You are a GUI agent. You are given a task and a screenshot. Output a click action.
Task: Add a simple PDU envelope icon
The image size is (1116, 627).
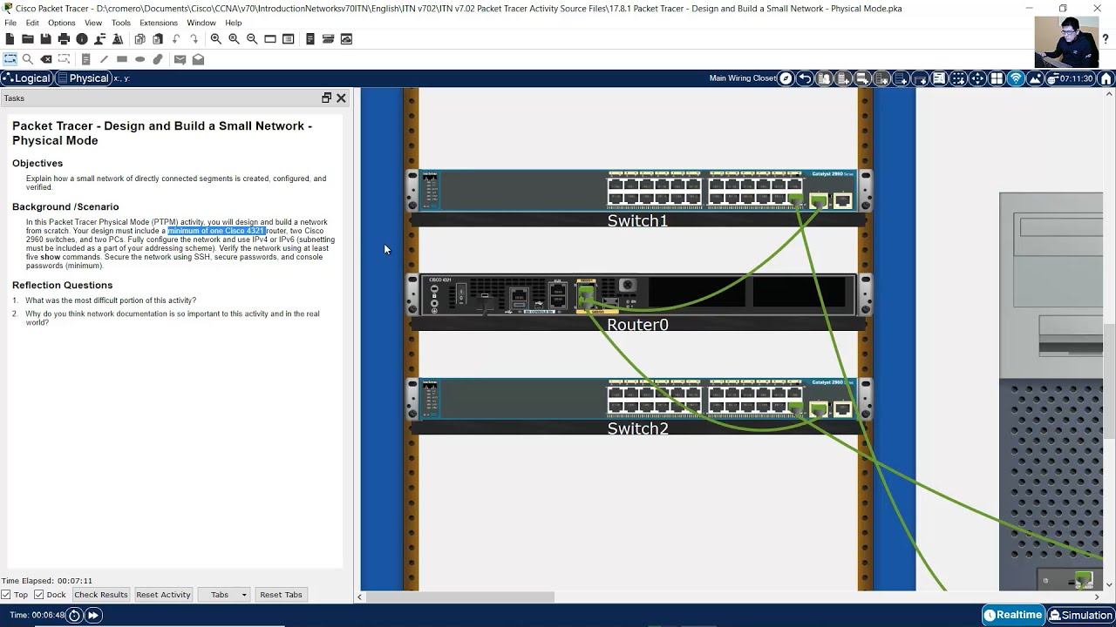click(180, 59)
